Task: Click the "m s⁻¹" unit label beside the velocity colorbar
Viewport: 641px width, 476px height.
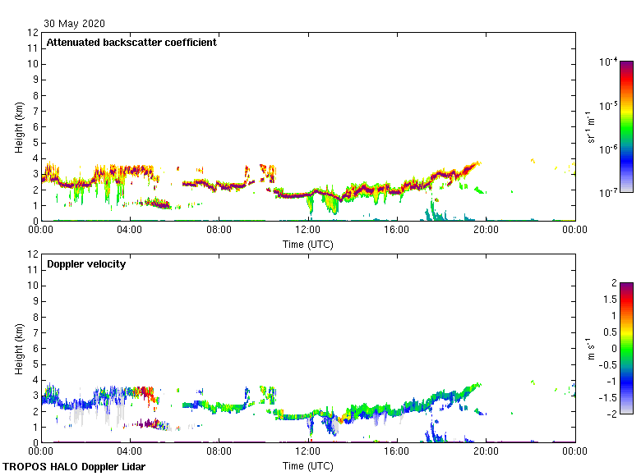Action: tap(590, 348)
